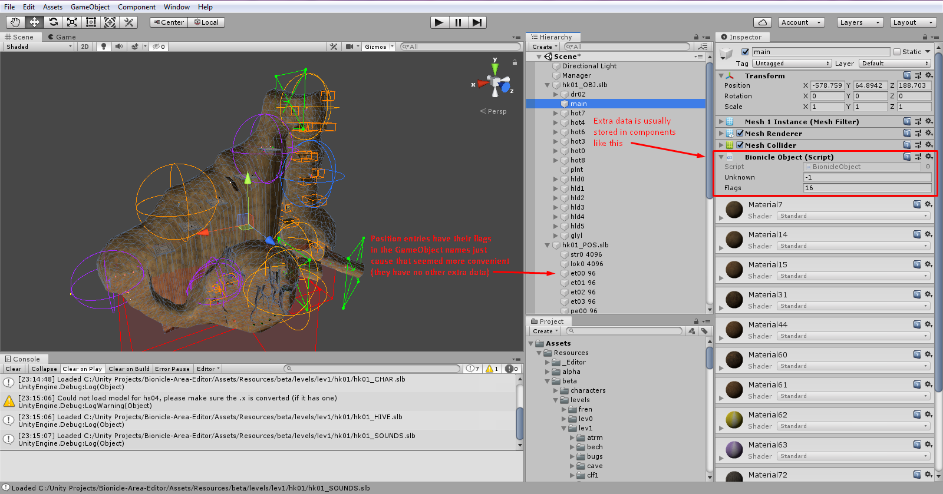Click the scene orientation gizmo

coord(494,81)
